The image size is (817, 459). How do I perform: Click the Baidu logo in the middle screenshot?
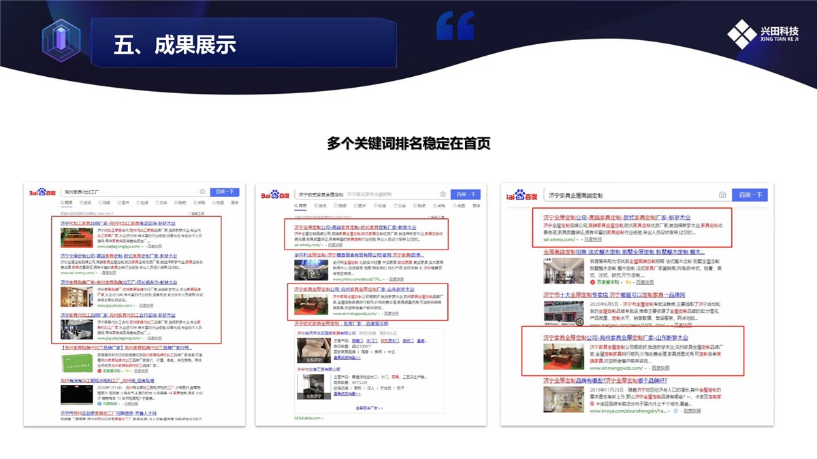coord(275,194)
